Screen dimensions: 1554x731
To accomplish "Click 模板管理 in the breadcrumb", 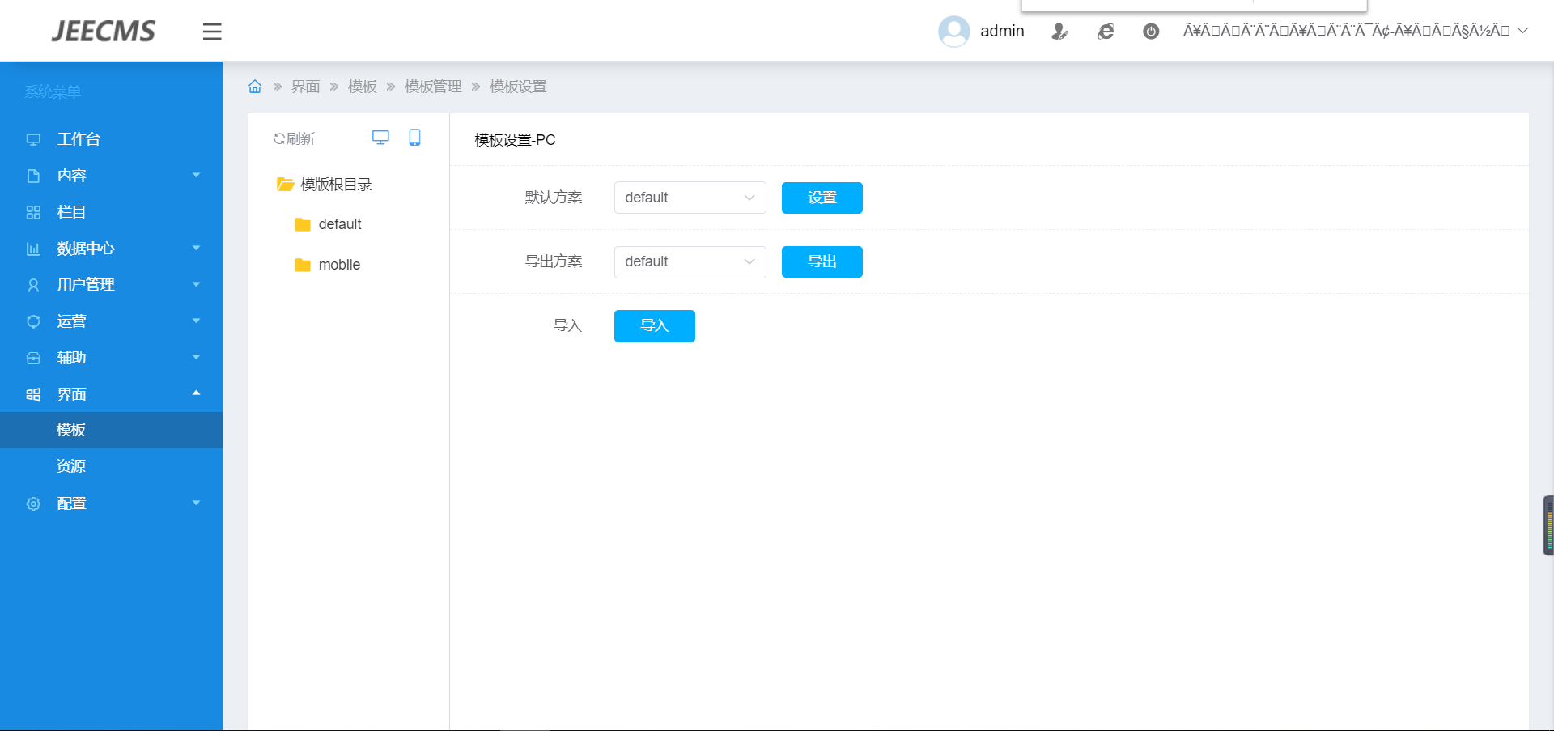I will click(x=433, y=87).
